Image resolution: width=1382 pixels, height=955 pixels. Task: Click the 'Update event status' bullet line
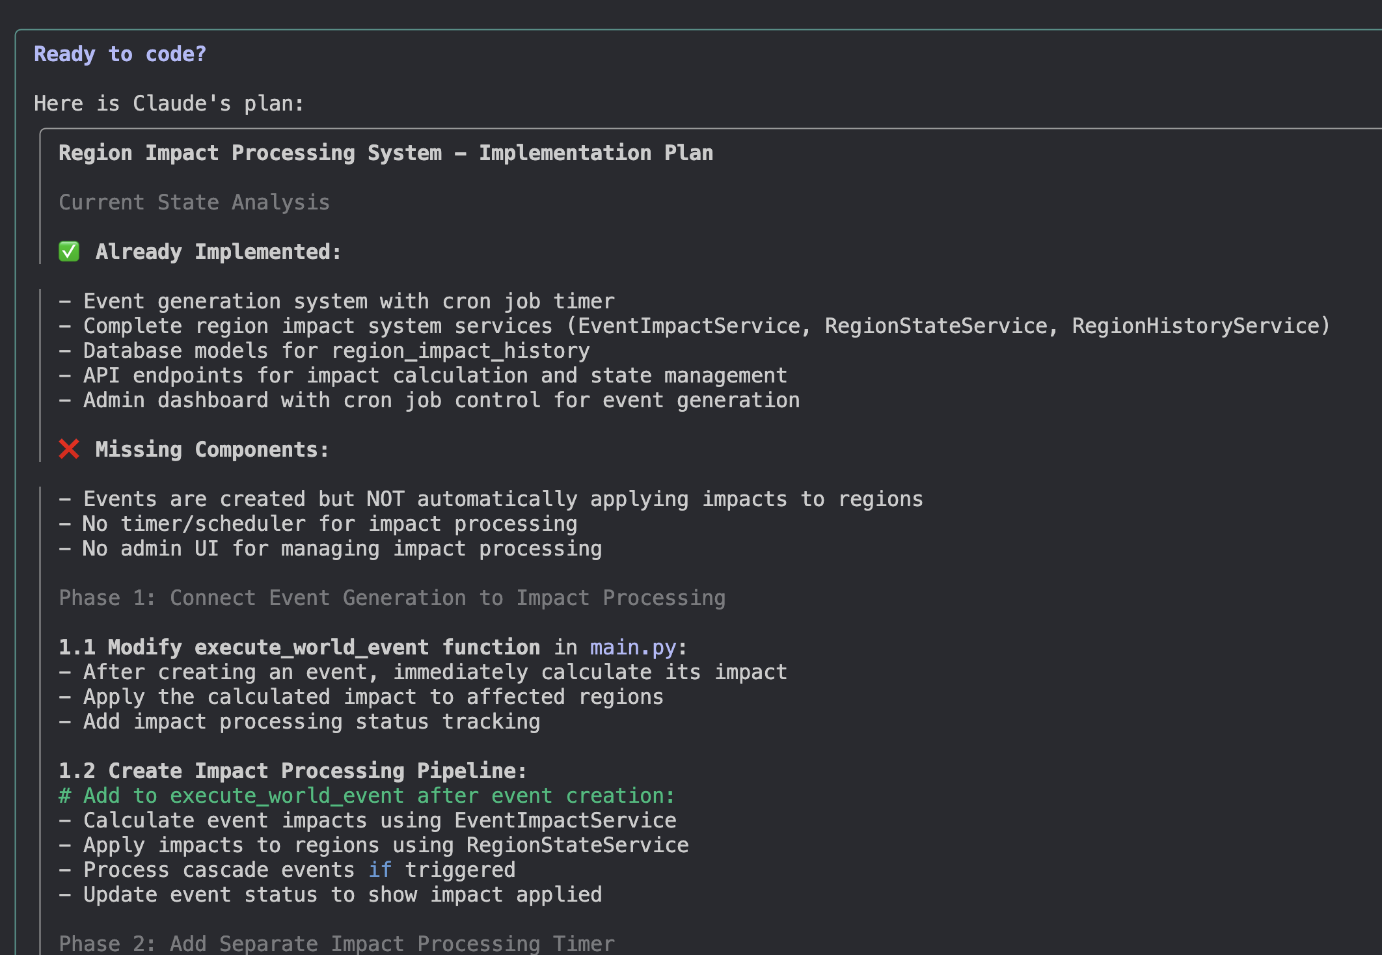(330, 894)
